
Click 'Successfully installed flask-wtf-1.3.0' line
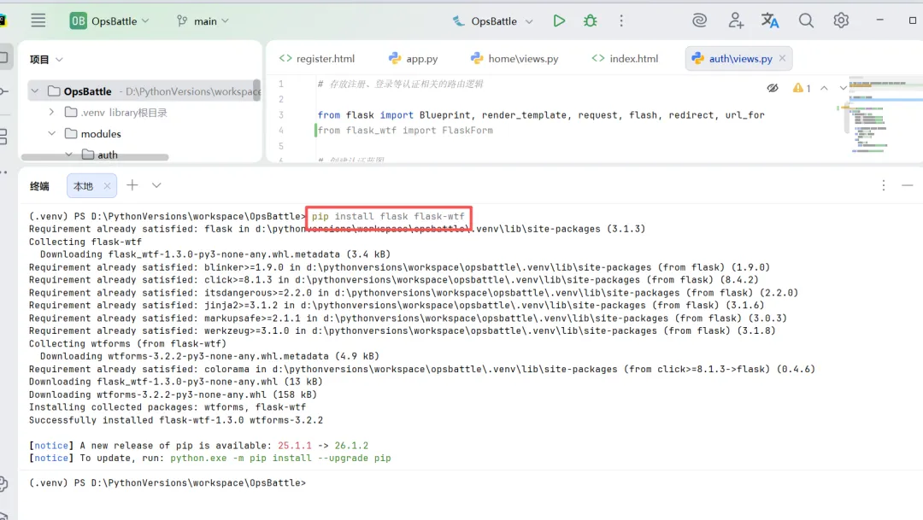[x=176, y=420]
